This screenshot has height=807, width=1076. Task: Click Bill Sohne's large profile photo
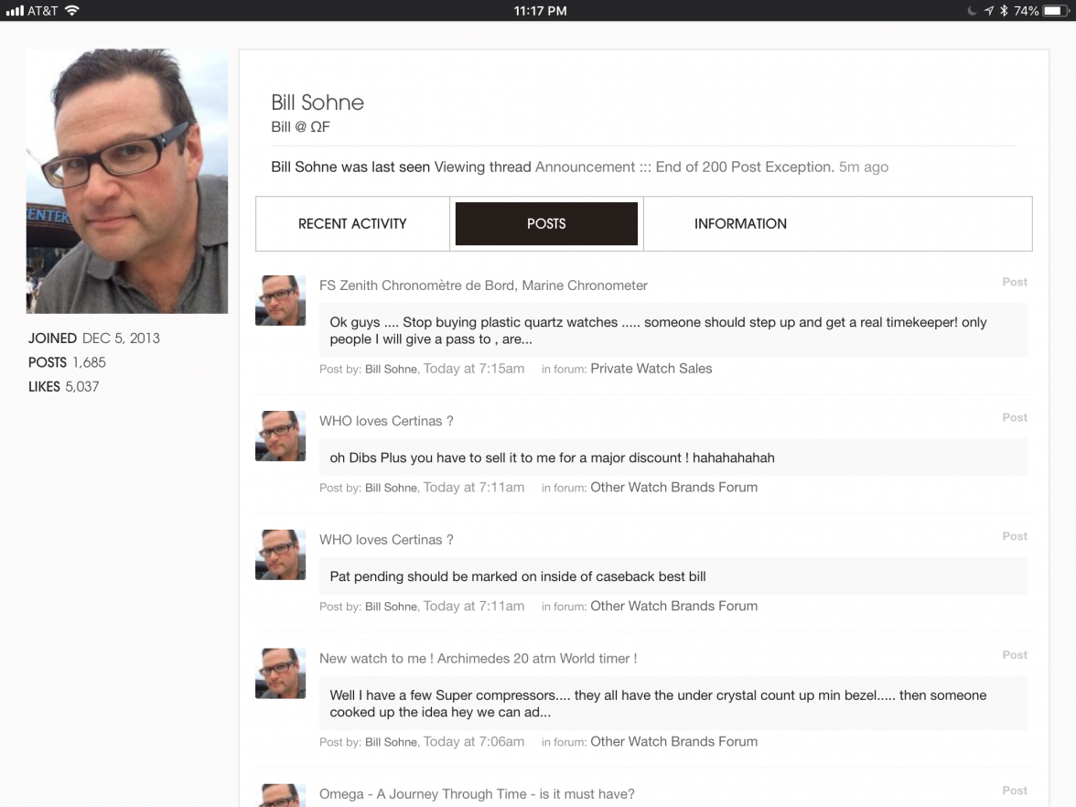point(127,181)
